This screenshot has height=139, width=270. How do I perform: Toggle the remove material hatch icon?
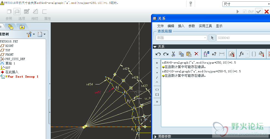coord(35,12)
